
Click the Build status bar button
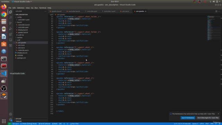(55, 124)
